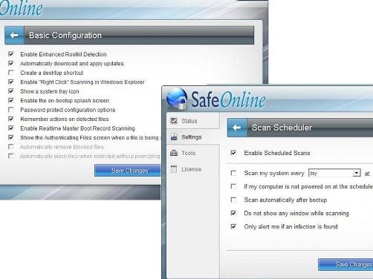The width and height of the screenshot is (373, 279).
Task: Uncheck Only alert me if infection found
Action: pos(233,226)
